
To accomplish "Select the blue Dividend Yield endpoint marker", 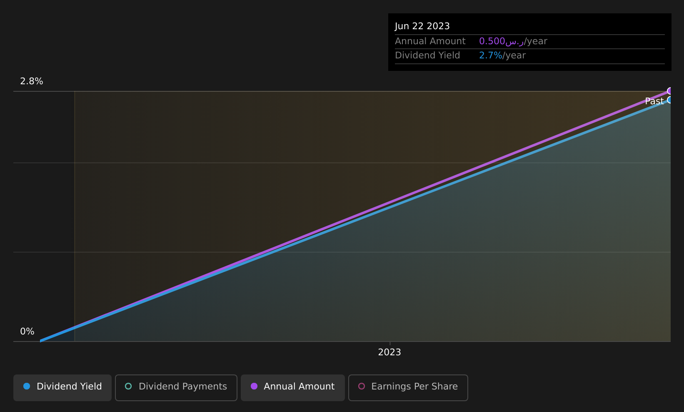I will [670, 100].
